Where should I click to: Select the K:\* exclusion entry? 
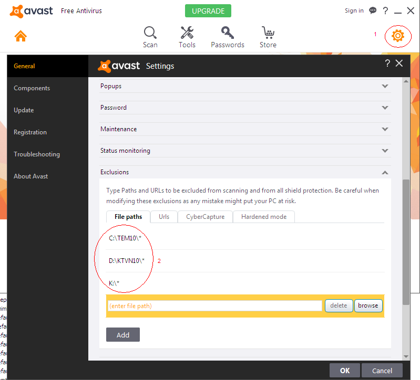point(245,283)
